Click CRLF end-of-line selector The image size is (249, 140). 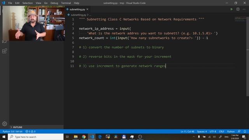pos(221,131)
